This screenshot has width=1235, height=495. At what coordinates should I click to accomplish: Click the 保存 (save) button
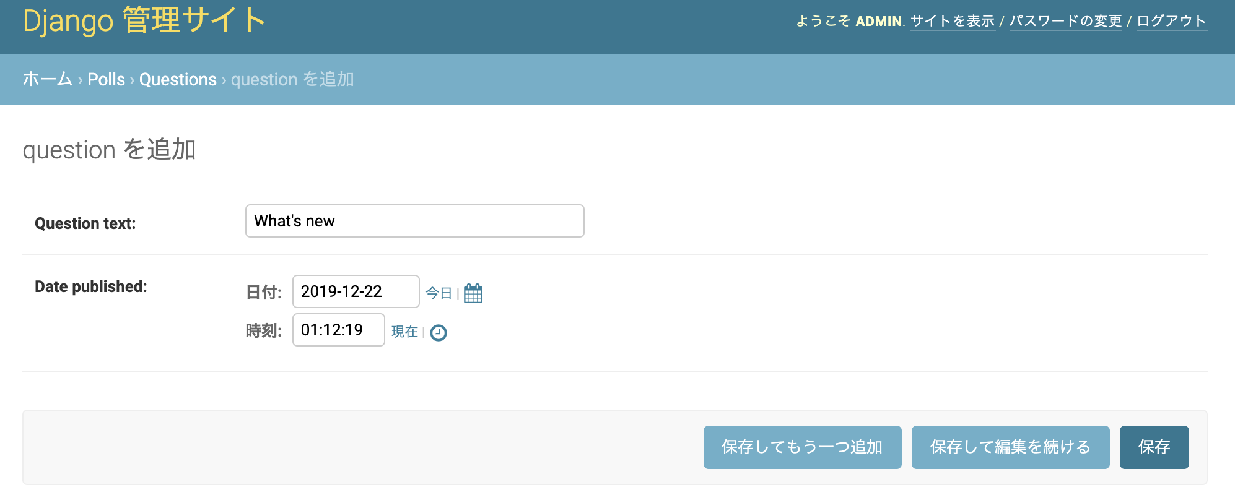(1154, 447)
